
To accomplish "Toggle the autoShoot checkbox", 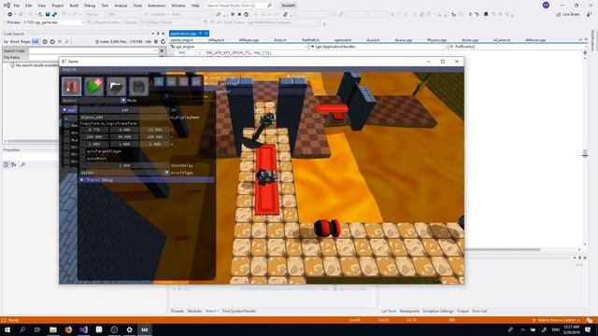I will pyautogui.click(x=83, y=159).
